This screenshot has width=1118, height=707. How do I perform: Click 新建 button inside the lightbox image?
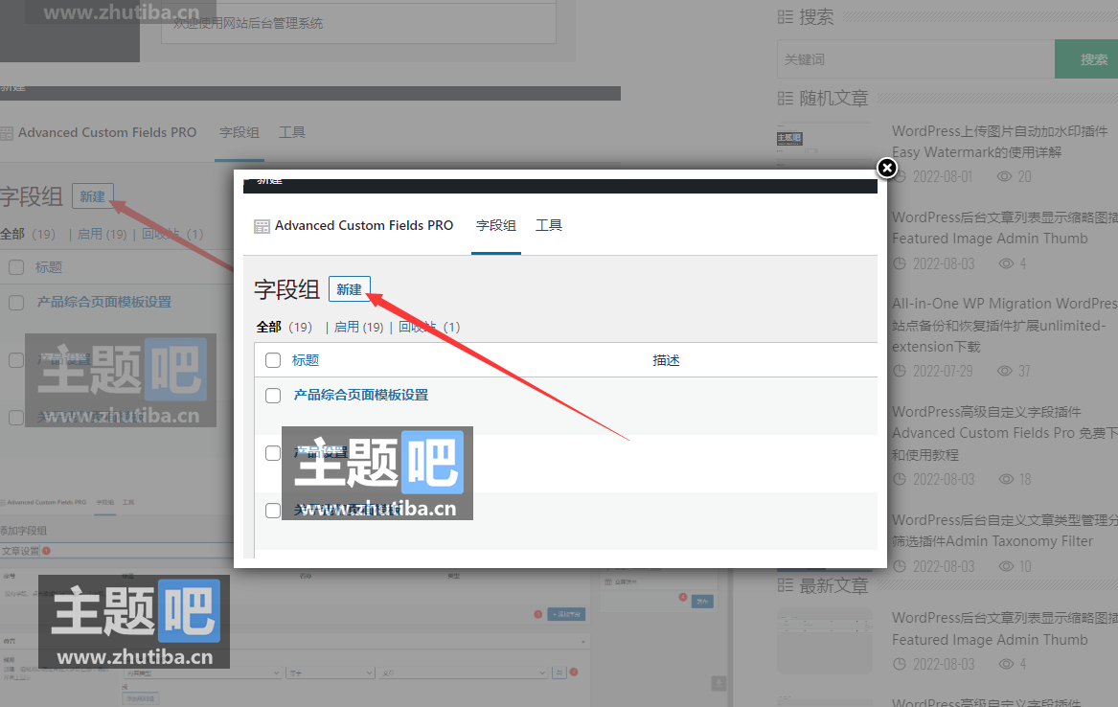point(350,289)
